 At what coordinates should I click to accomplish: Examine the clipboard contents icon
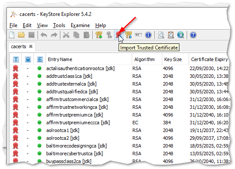[x=171, y=35]
